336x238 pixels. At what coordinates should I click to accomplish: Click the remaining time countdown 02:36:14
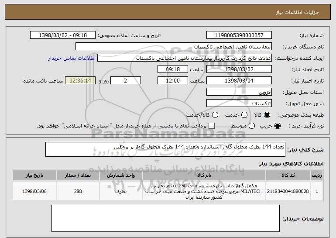(x=80, y=81)
